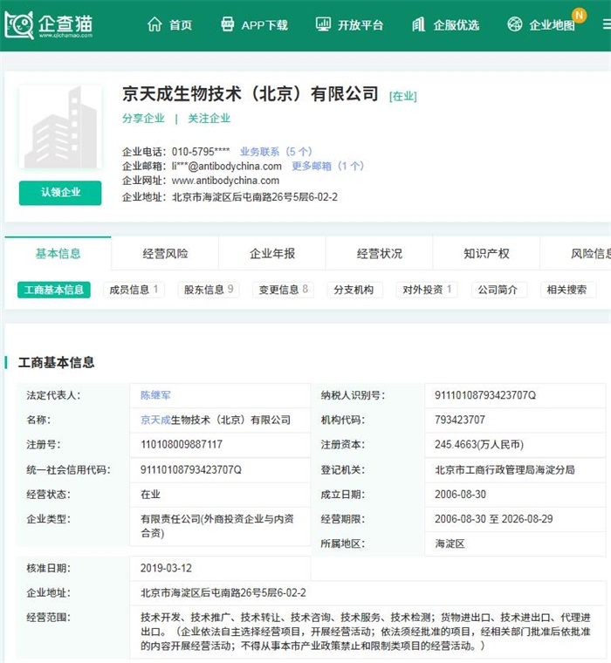Open the hamburger menu icon

click(x=607, y=25)
